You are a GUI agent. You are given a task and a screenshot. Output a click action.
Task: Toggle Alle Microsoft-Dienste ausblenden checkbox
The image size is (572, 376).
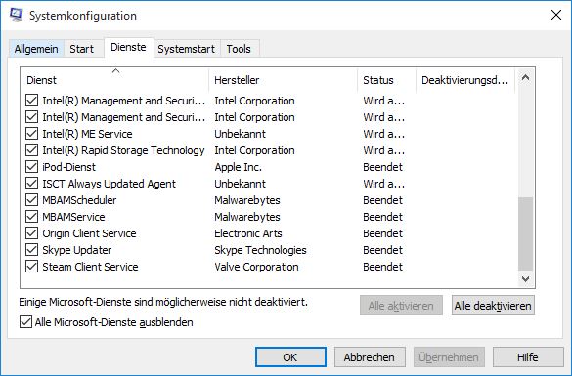pos(25,322)
